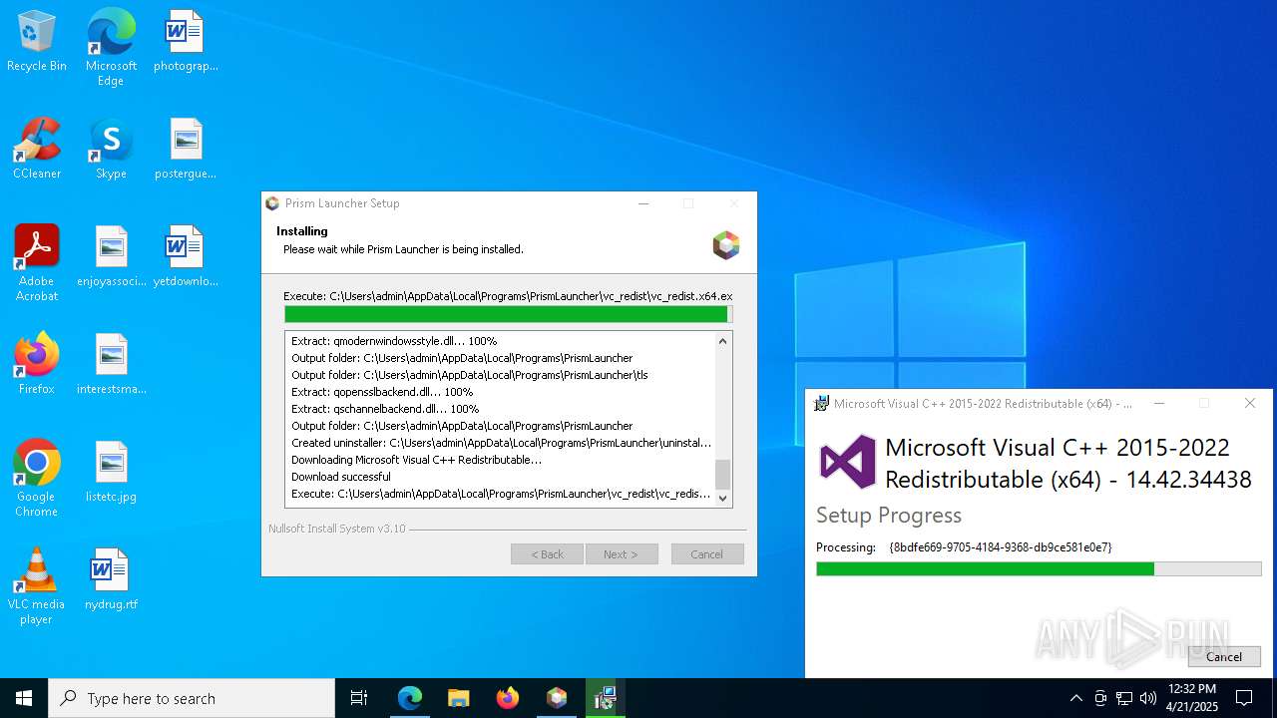
Task: Minimize the Visual C++ Redistributable window
Action: [1158, 403]
